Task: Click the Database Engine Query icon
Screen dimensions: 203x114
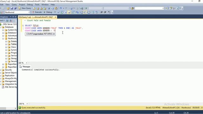Action: 34,8
